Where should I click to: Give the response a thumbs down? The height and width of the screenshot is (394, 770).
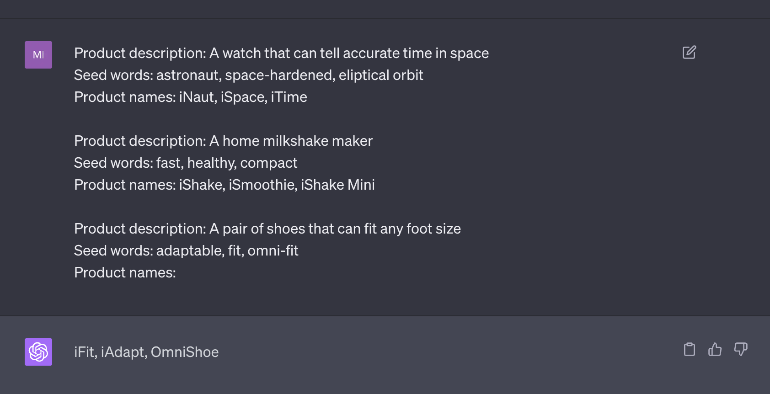[741, 350]
